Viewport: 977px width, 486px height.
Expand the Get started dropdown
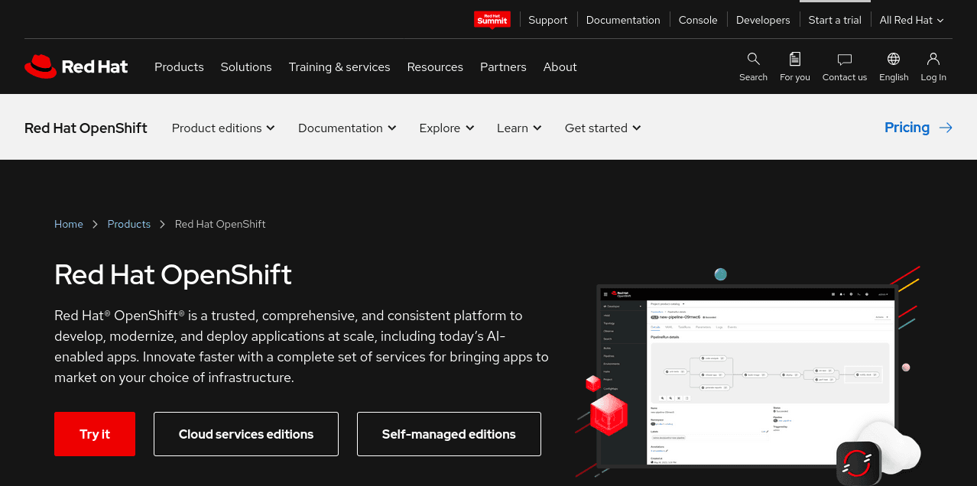click(602, 128)
